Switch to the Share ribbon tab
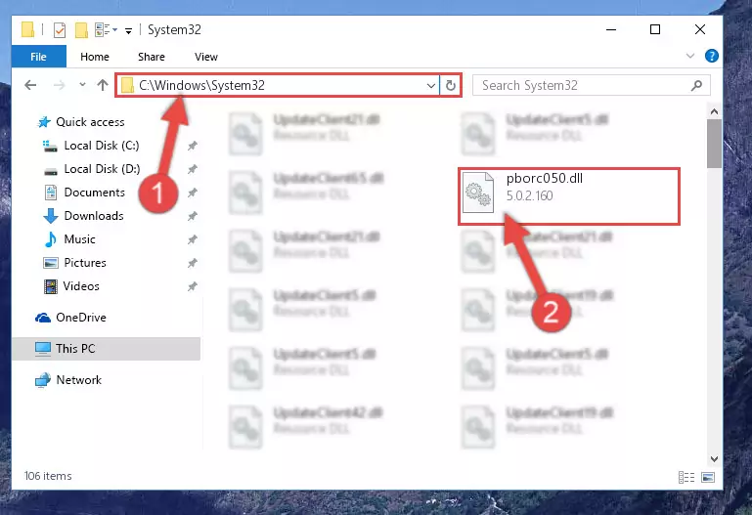752x515 pixels. click(151, 57)
